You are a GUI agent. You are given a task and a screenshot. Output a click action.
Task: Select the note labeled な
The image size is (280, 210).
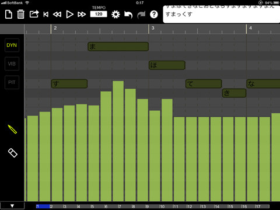coord(263,84)
